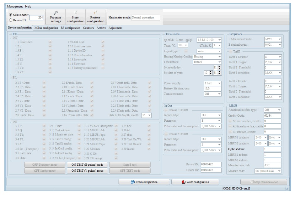Viewport: 295px width, 197px height.
Task: Click the Read configuration button
Action: 144,182
